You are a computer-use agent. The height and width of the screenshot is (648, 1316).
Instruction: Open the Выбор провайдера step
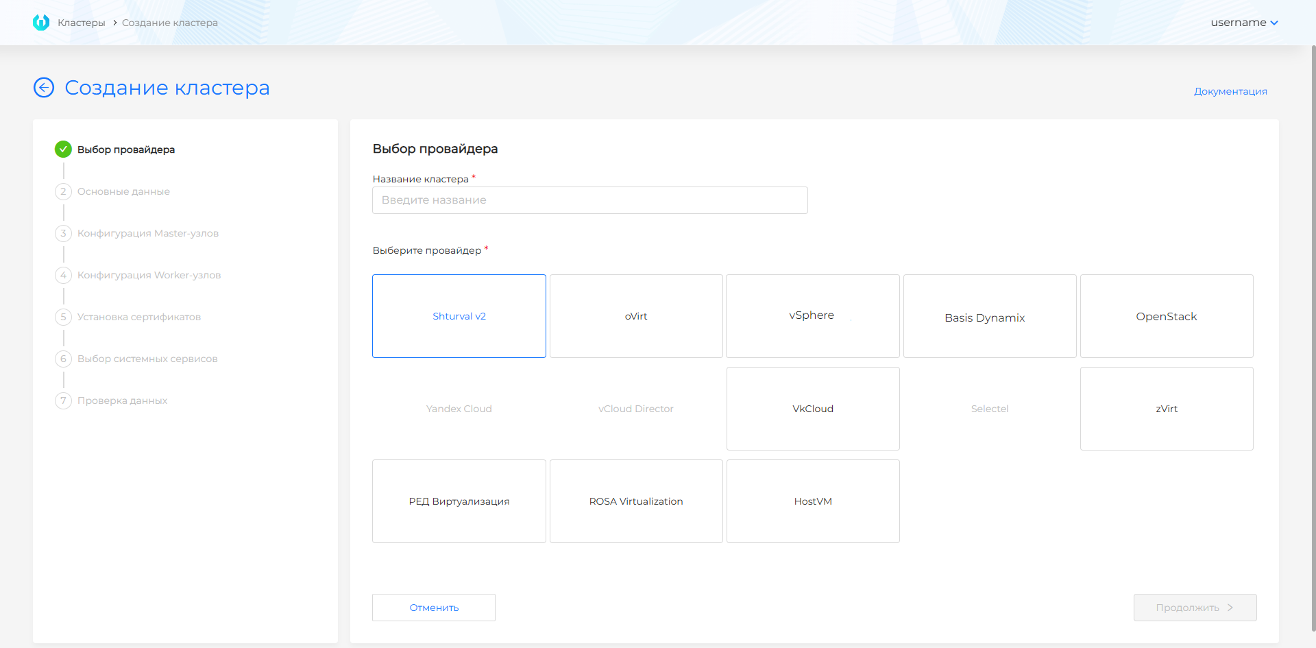tap(126, 149)
